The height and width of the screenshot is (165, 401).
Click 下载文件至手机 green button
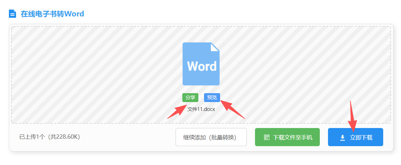287,137
